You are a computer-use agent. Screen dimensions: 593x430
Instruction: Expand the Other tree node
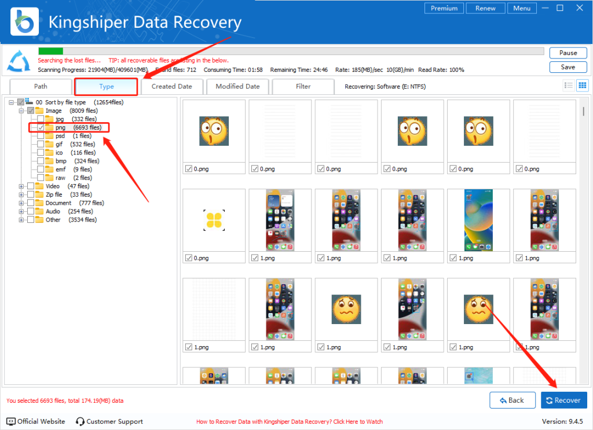pyautogui.click(x=21, y=220)
